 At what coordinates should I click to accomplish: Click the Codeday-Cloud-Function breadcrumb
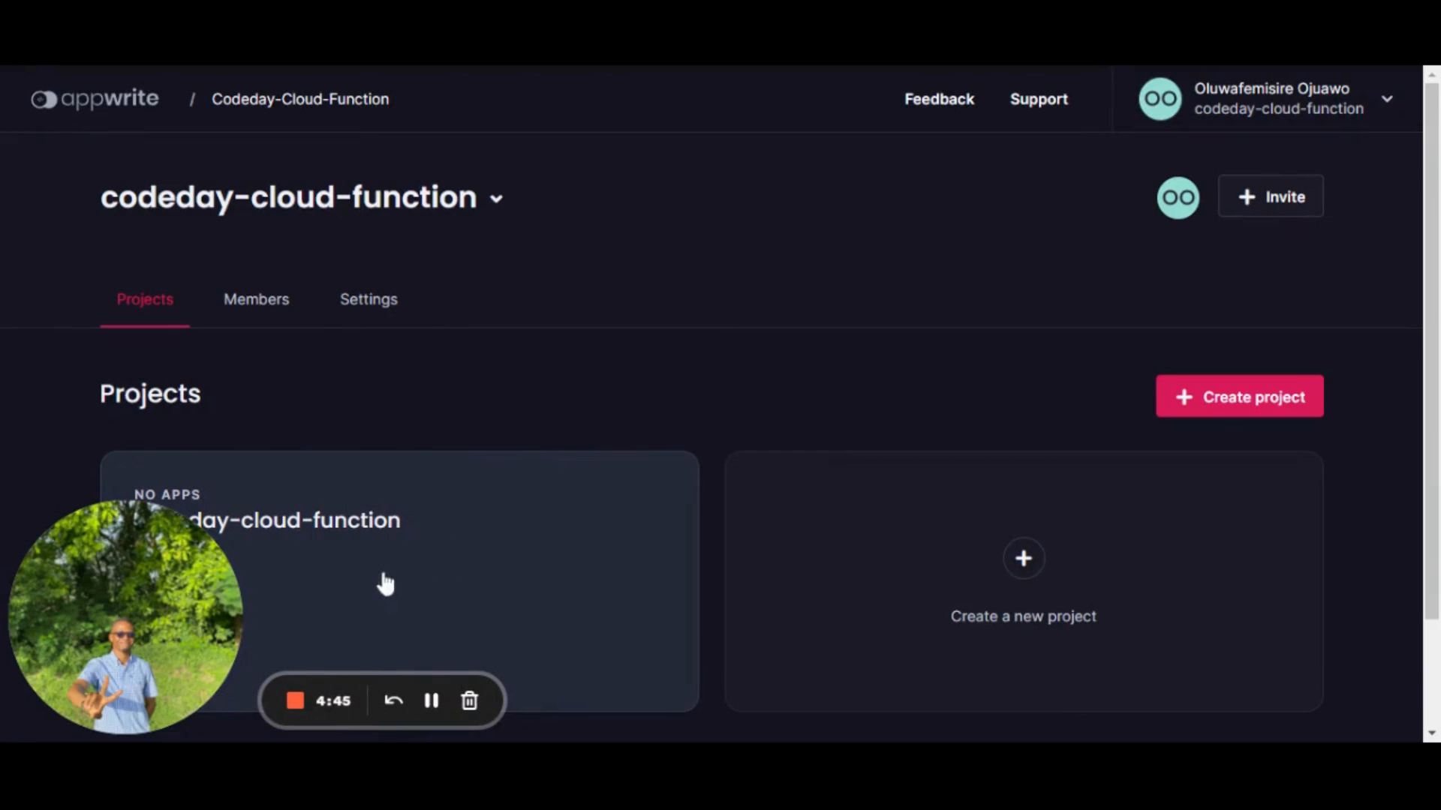coord(300,99)
